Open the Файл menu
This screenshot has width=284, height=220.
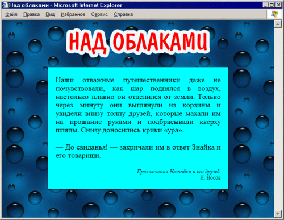(11, 14)
